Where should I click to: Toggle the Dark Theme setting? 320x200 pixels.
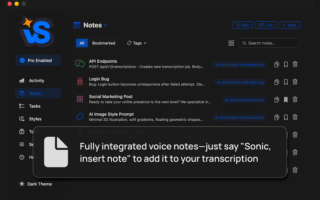pos(36,184)
